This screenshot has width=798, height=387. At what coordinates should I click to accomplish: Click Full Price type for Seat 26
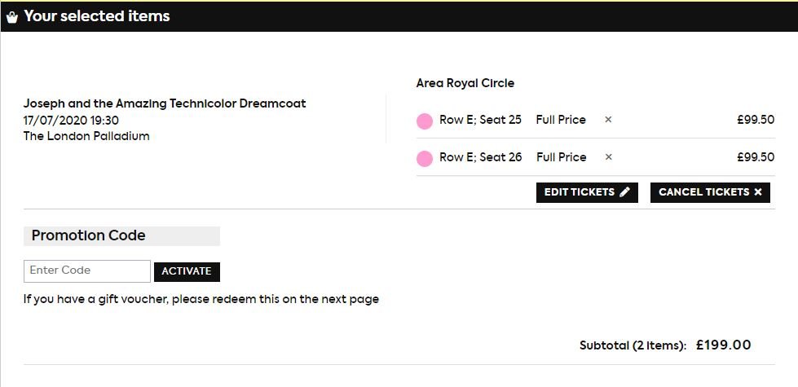(561, 157)
